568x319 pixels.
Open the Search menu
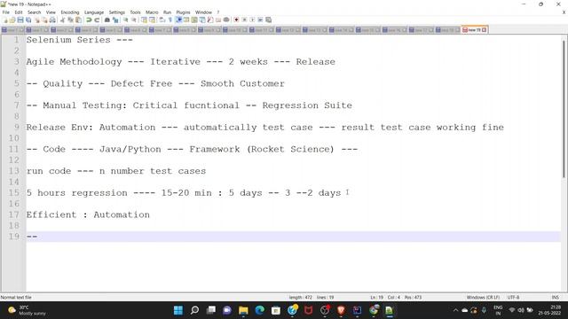tap(34, 12)
